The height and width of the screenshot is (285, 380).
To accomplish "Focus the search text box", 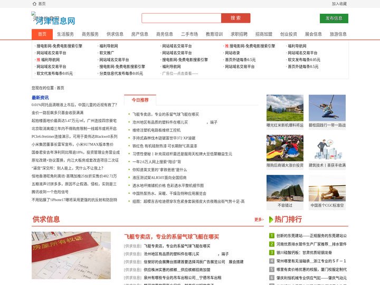I will click(181, 18).
